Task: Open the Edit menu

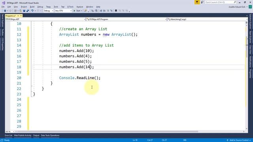Action: click(9, 7)
